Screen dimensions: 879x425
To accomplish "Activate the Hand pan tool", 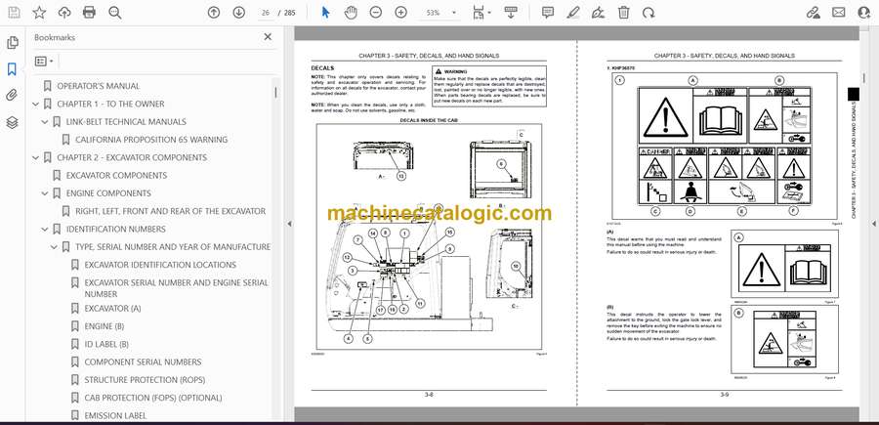I will point(351,13).
